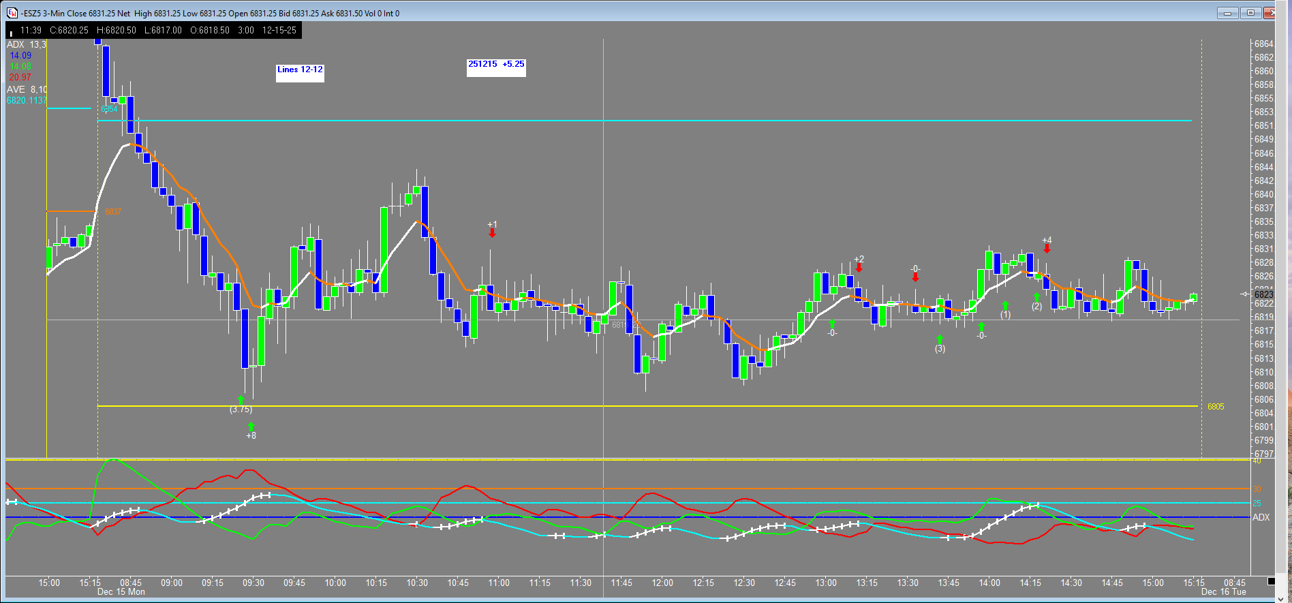The width and height of the screenshot is (1292, 603).
Task: Select the 'Lines 12-12' text box
Action: (300, 69)
